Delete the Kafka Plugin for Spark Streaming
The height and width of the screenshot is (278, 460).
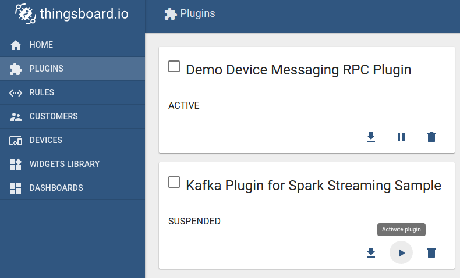tap(431, 253)
